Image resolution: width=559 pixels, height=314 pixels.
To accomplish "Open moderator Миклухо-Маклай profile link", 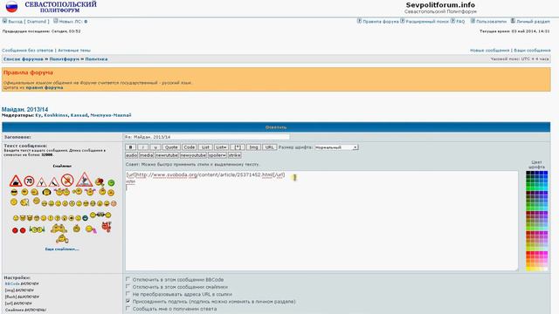I will 111,115.
